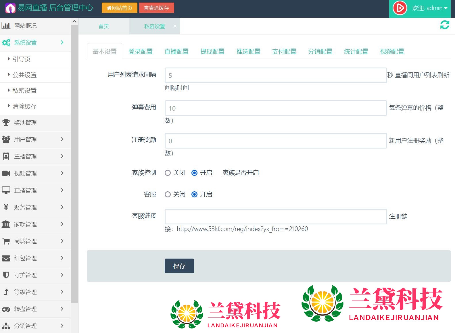Close the 私密设置 tab with its X

point(175,26)
